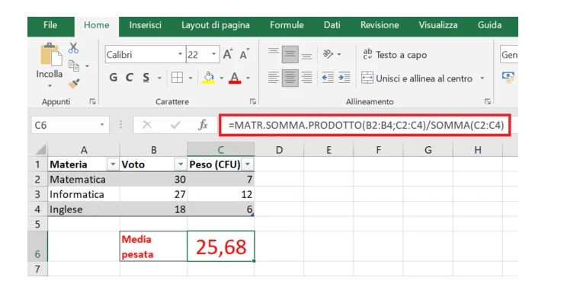Open Materia column filter dropdown
This screenshot has width=580, height=287.
pyautogui.click(x=113, y=164)
